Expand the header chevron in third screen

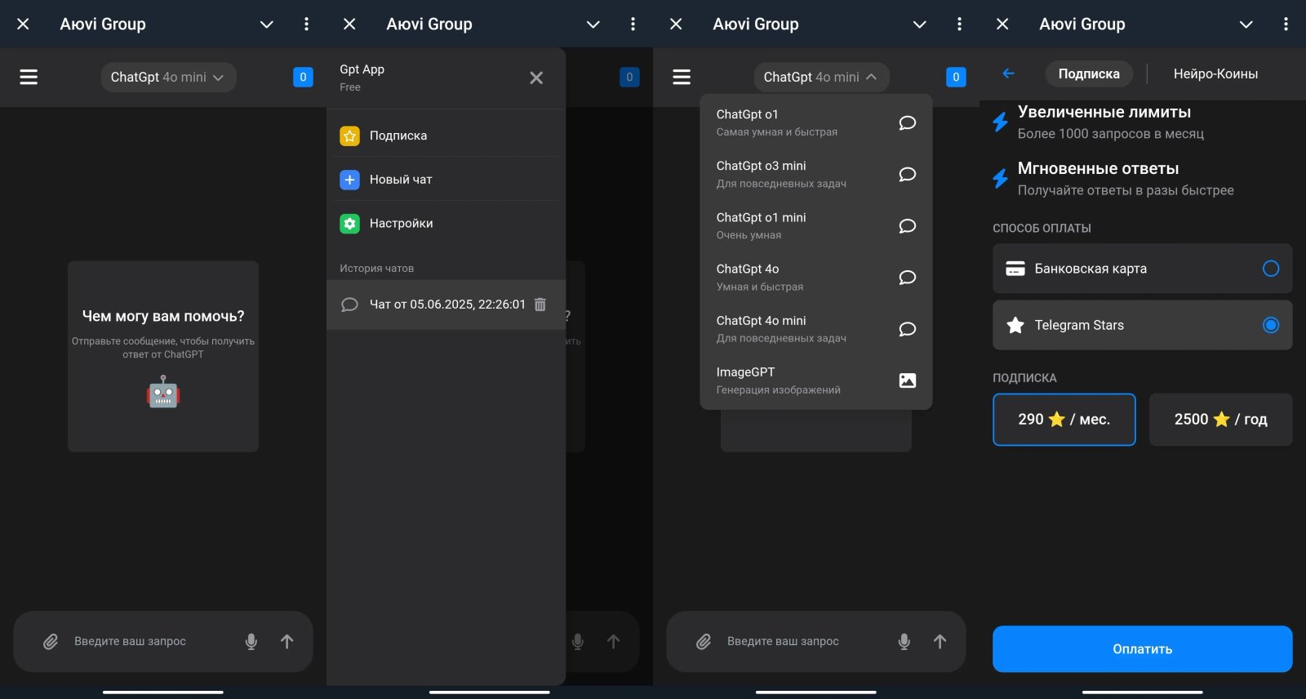pos(919,24)
